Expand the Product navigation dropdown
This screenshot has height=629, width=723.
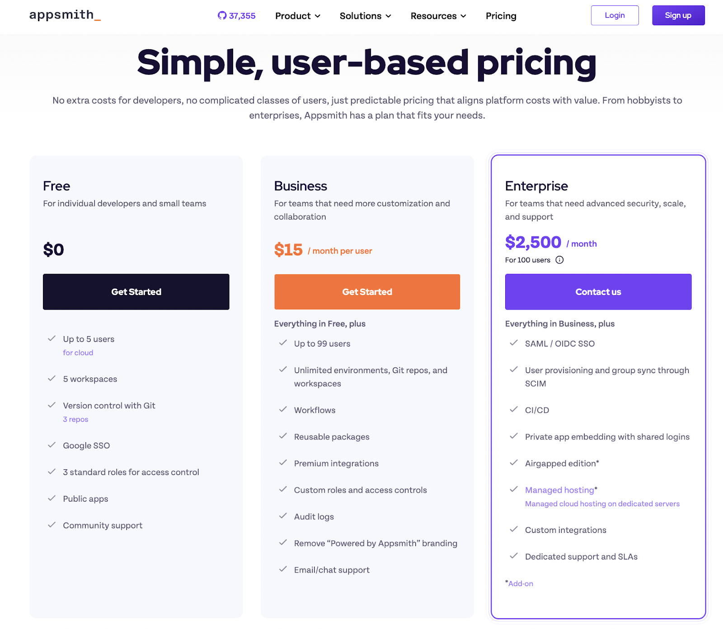pos(297,16)
